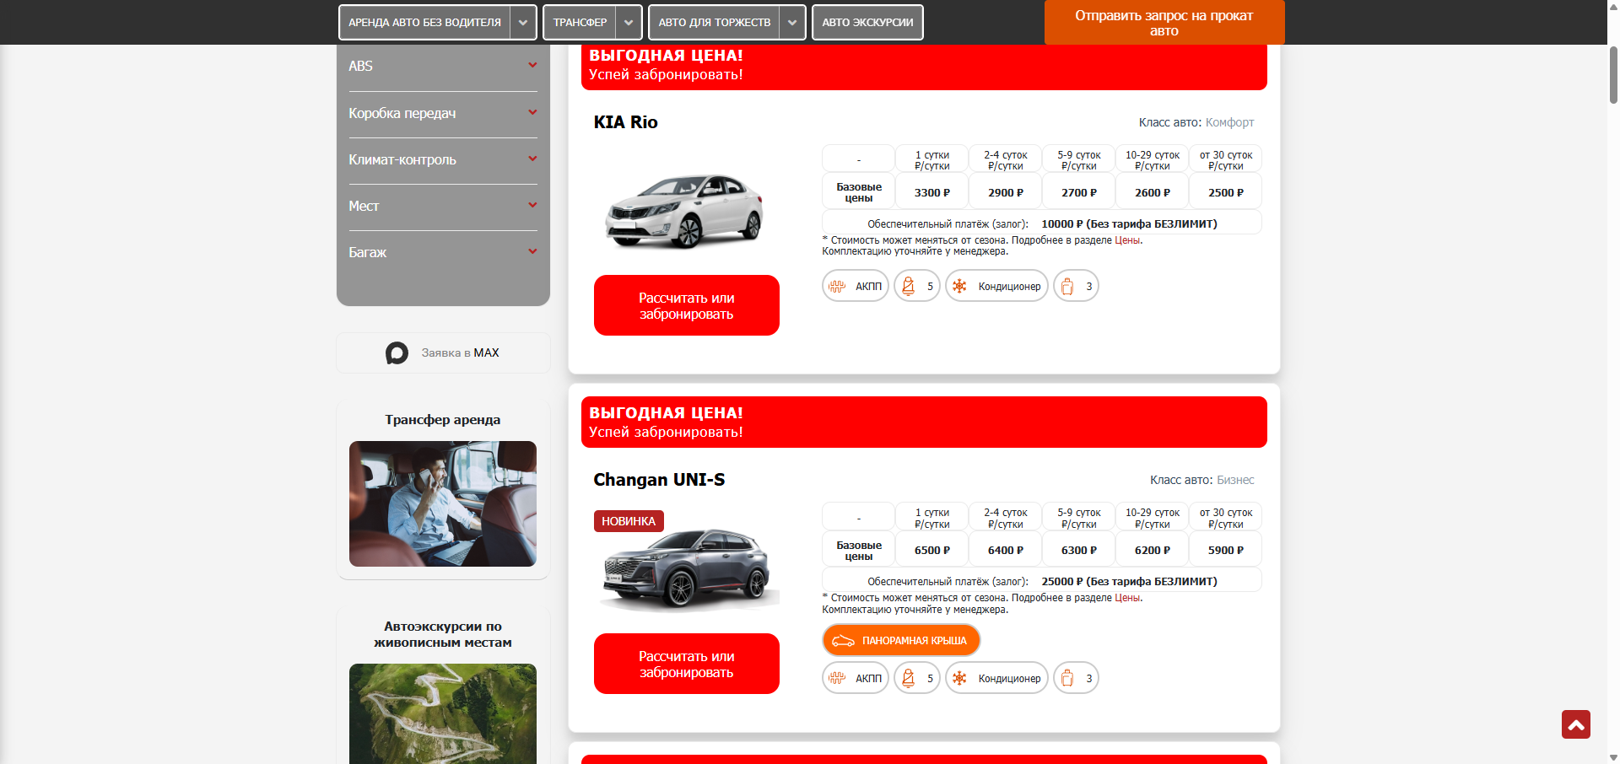The width and height of the screenshot is (1620, 764).
Task: Click KIA Rio Рассчитать или забронировать button
Action: pyautogui.click(x=686, y=305)
